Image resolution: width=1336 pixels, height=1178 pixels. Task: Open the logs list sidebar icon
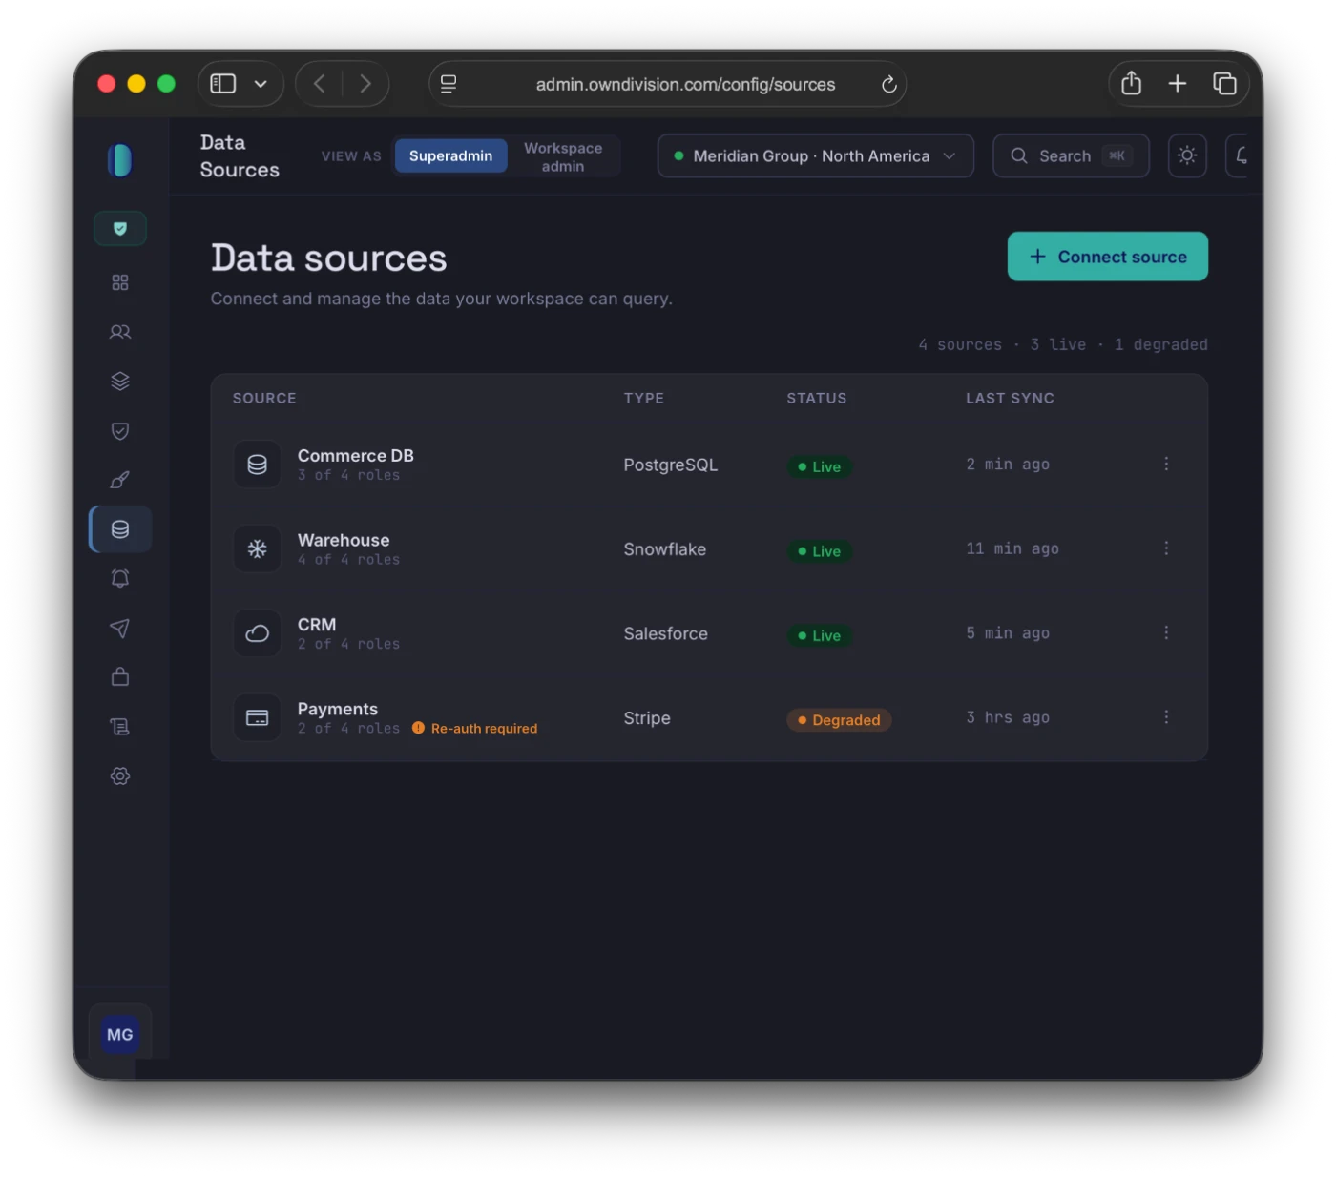120,727
